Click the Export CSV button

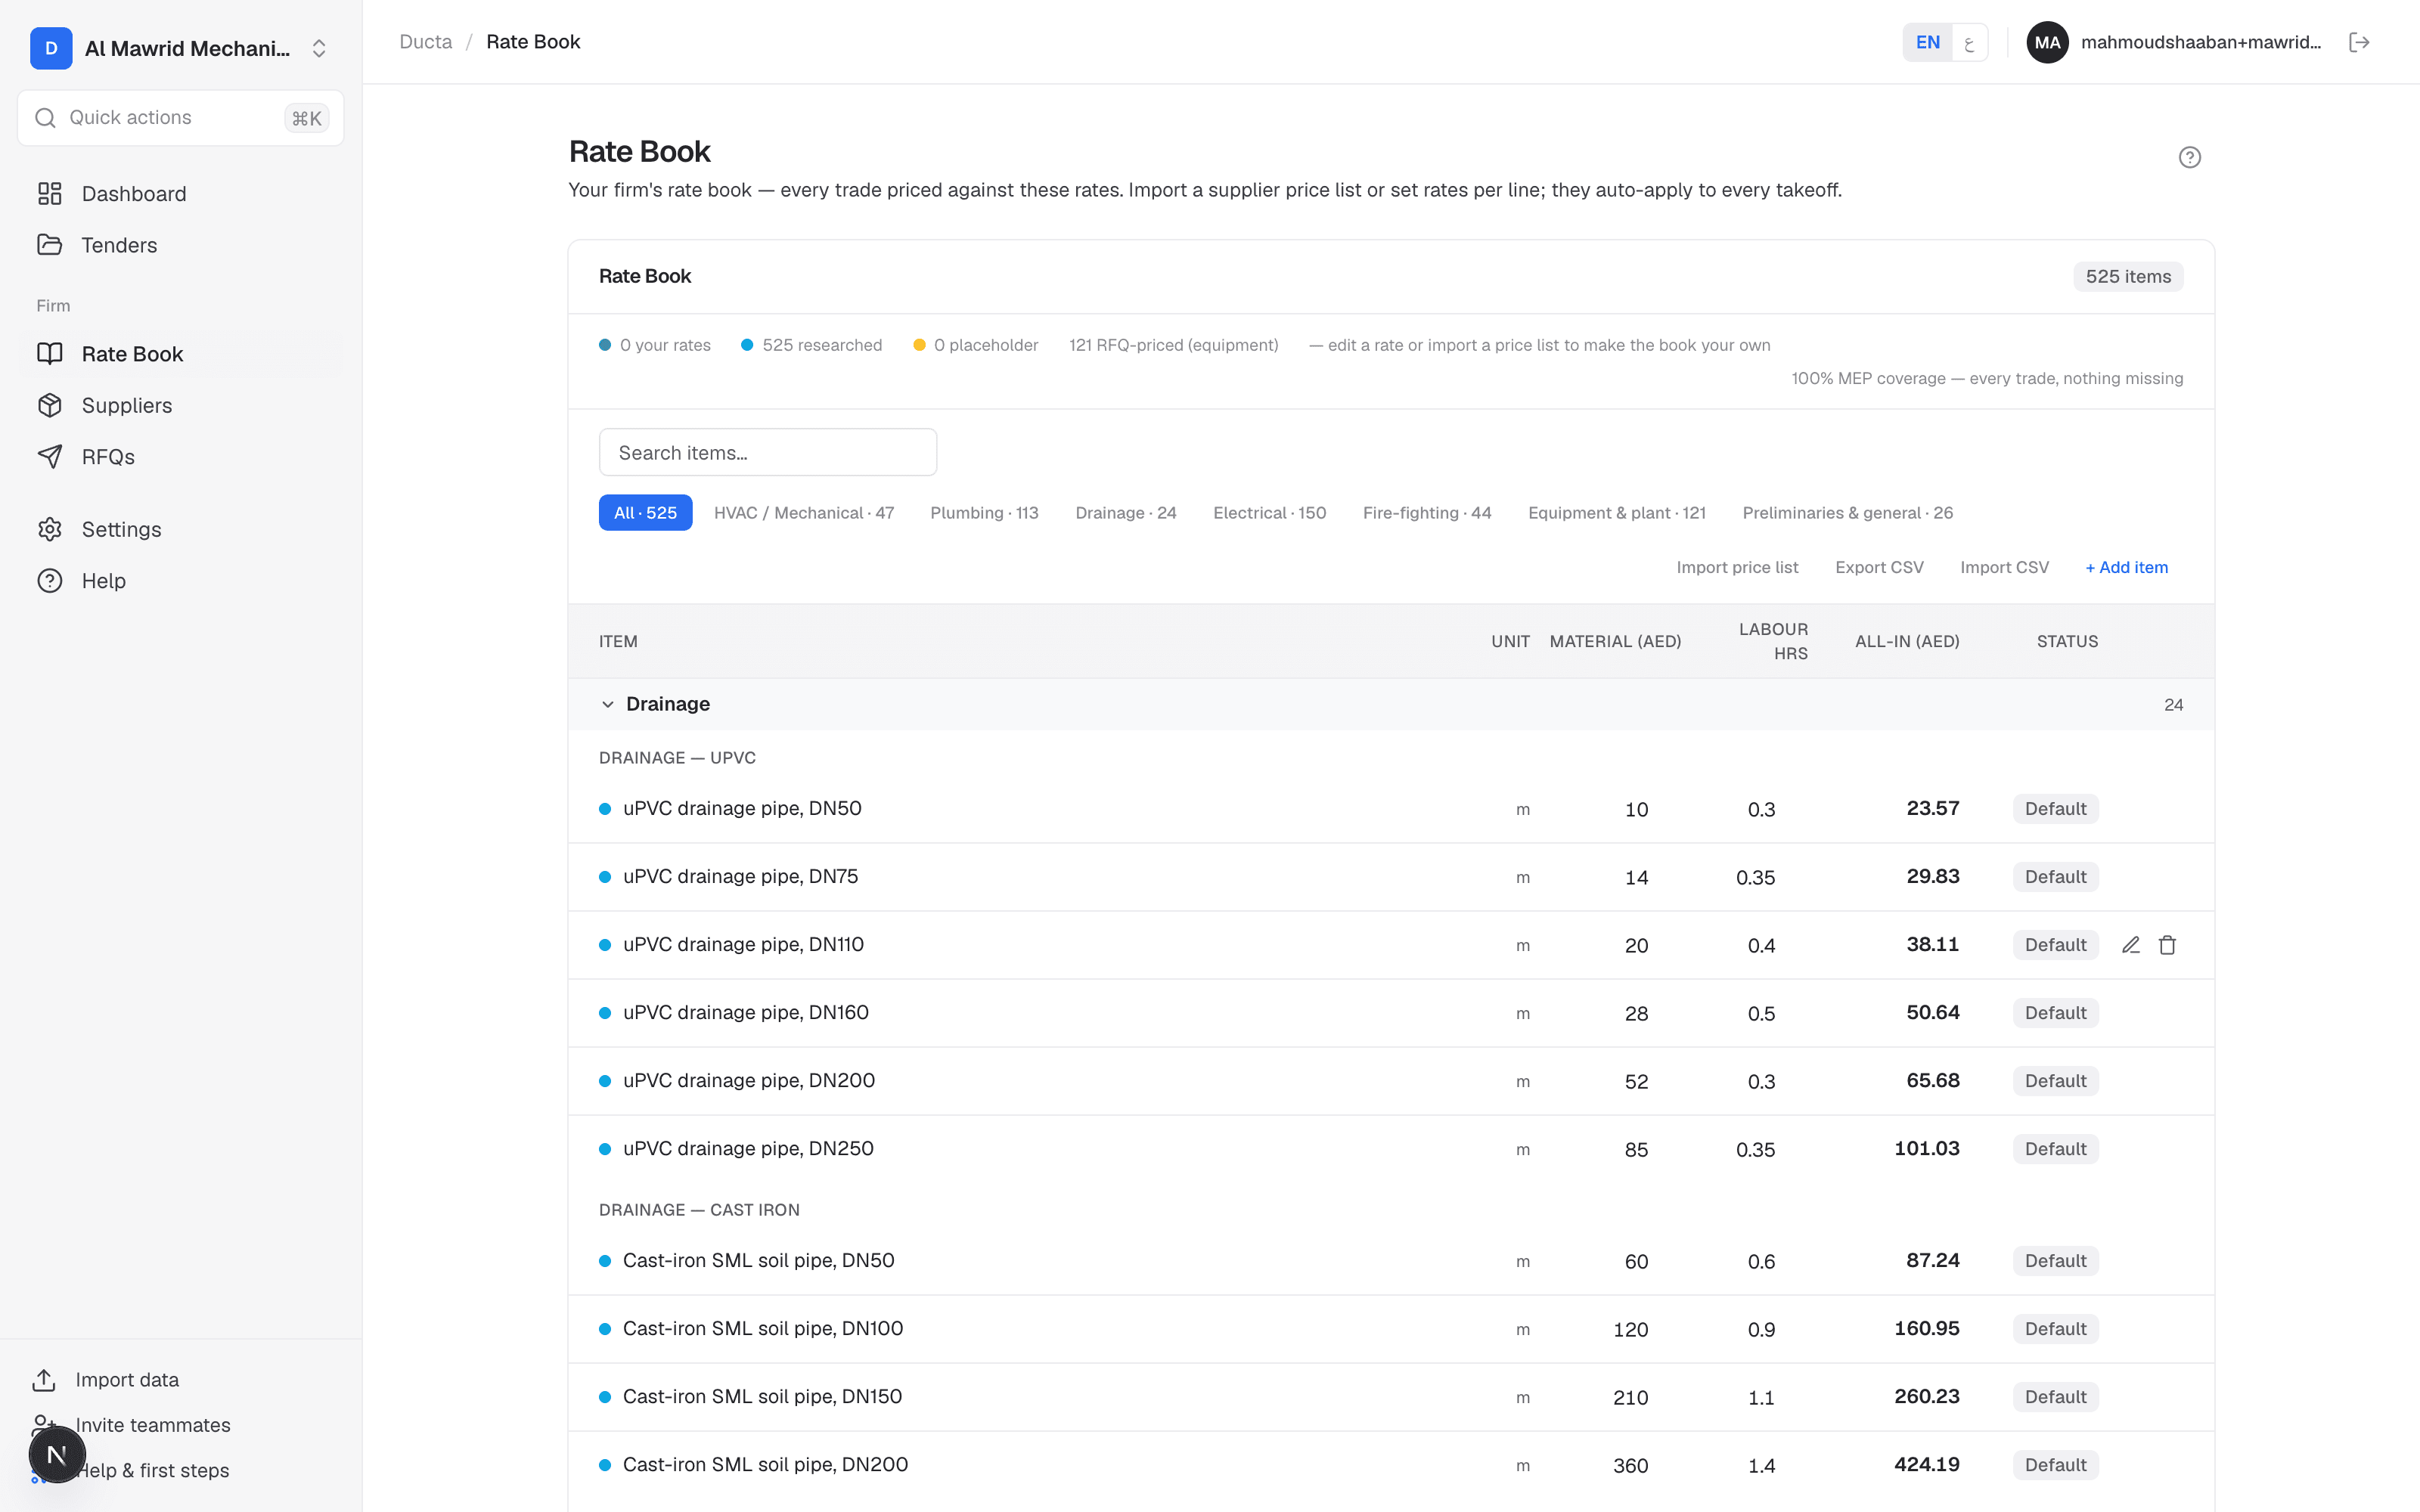(1879, 567)
